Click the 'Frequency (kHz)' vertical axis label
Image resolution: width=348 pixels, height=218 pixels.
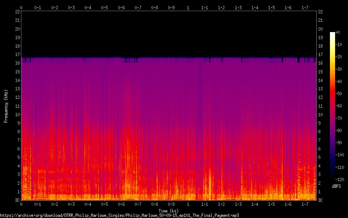[6, 106]
